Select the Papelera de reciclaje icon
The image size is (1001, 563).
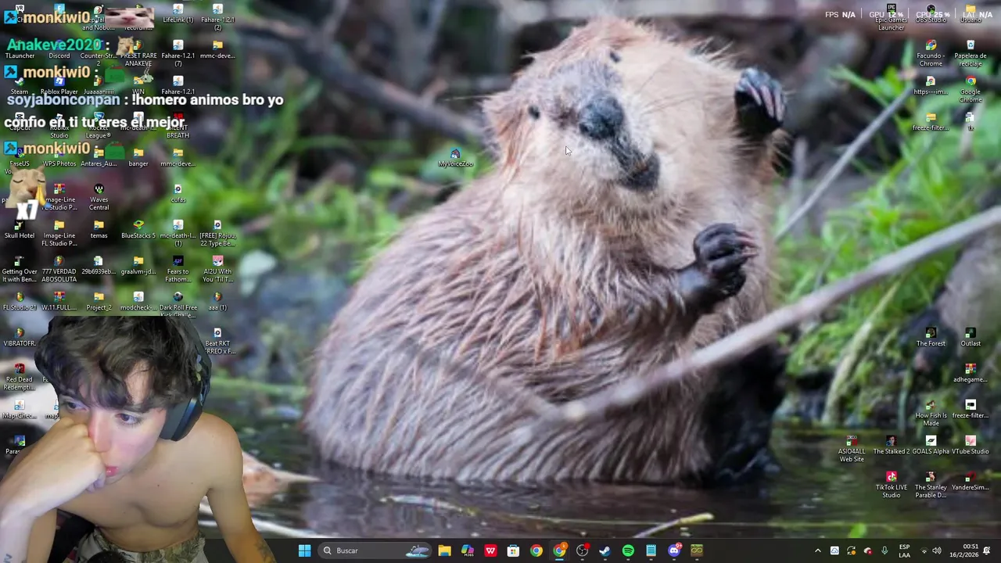(x=971, y=53)
